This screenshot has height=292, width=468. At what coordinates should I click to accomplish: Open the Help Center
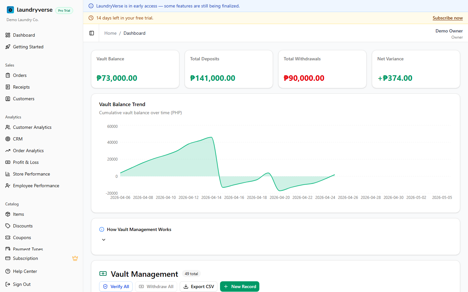[x=42, y=271]
